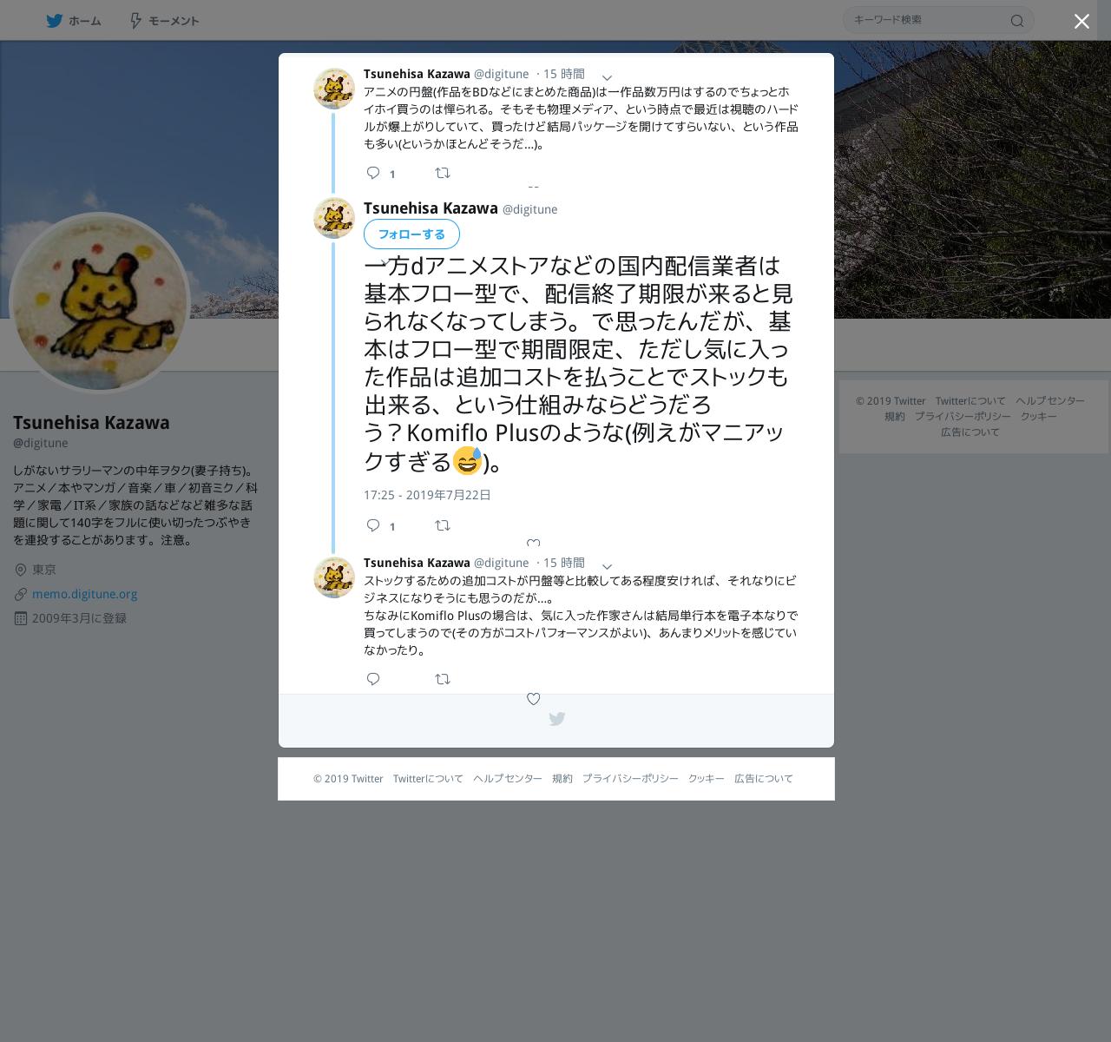This screenshot has width=1111, height=1042.
Task: Click retweet icon on first tweet
Action: [x=443, y=173]
